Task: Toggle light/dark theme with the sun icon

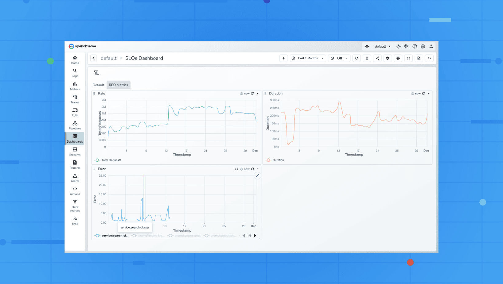Action: pos(398,46)
